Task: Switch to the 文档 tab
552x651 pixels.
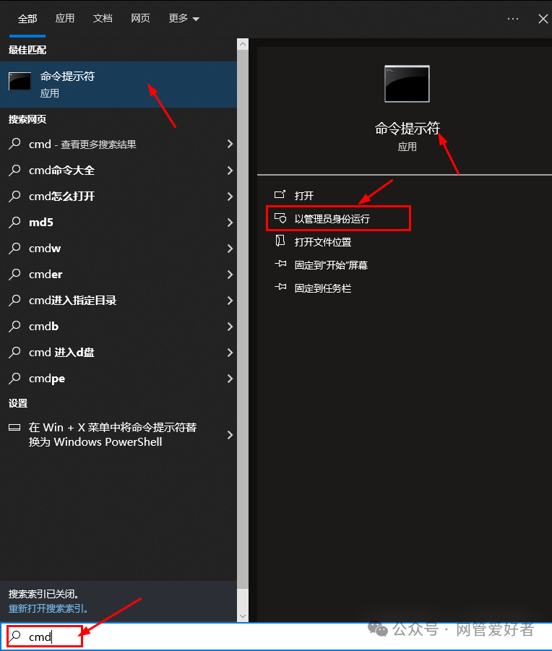Action: pyautogui.click(x=103, y=19)
